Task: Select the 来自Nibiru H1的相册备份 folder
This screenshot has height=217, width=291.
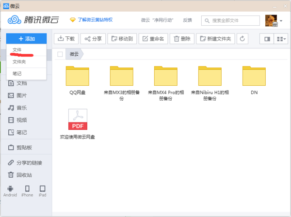Action: (210, 83)
